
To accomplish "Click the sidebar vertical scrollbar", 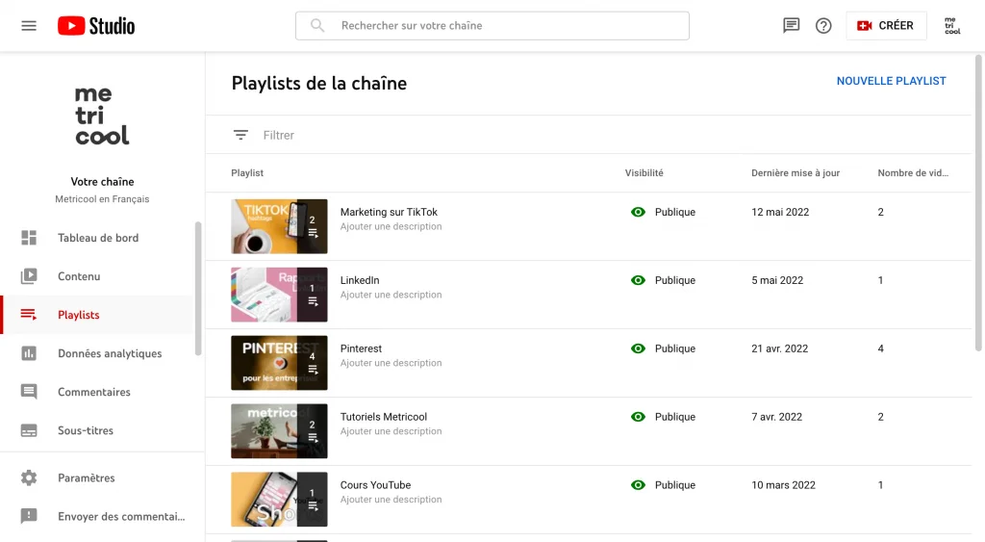I will [198, 289].
